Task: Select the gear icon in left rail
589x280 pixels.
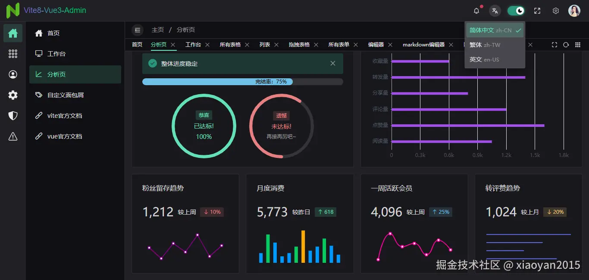Action: tap(13, 95)
